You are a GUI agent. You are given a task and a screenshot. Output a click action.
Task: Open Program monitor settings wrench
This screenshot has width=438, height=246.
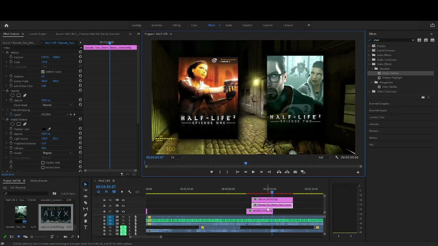[337, 157]
